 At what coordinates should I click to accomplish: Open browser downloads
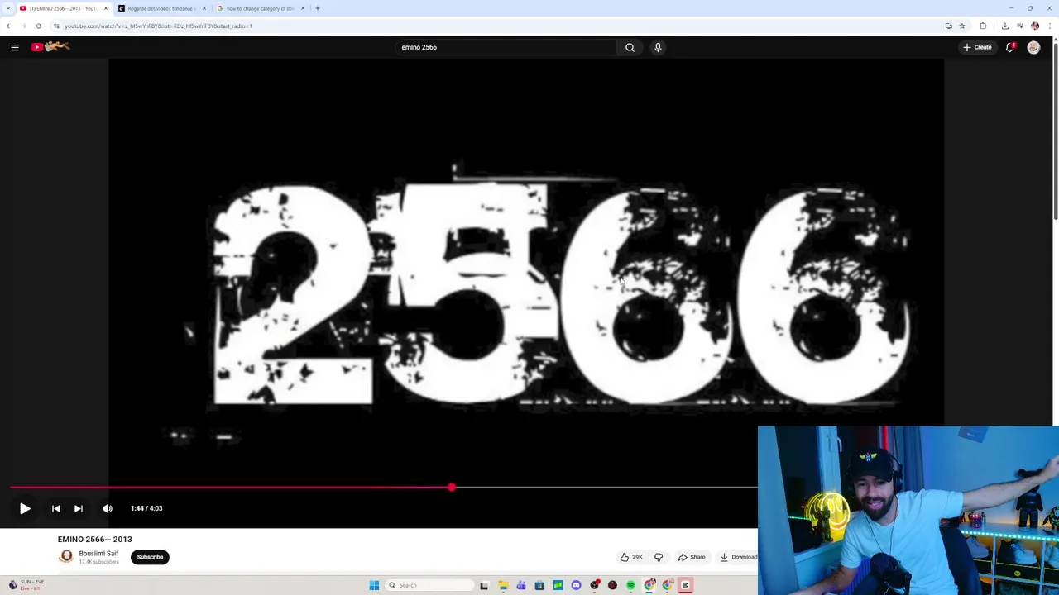coord(1005,26)
